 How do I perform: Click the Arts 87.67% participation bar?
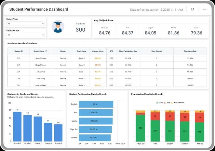[96, 113]
